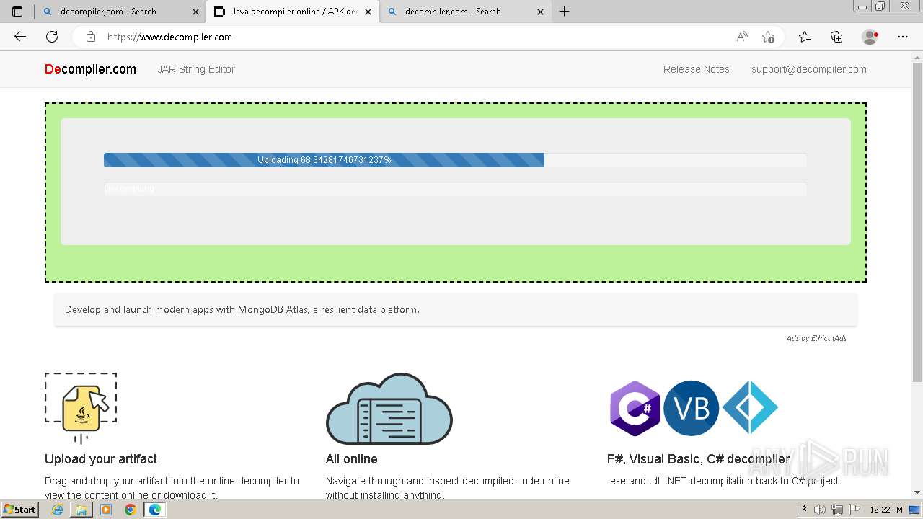Open the browser profile avatar
This screenshot has height=519, width=923.
click(870, 37)
